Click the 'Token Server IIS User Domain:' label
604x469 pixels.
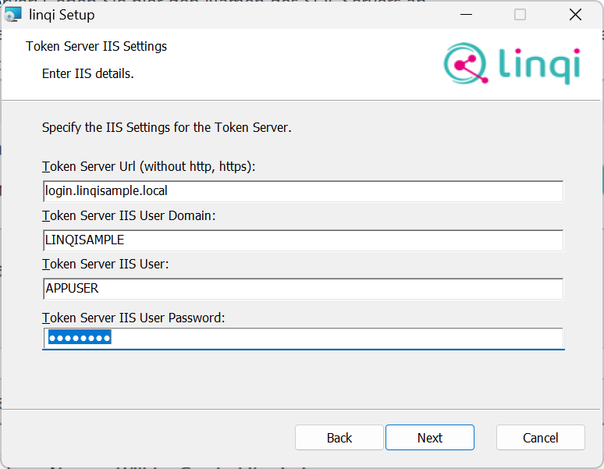click(x=129, y=215)
